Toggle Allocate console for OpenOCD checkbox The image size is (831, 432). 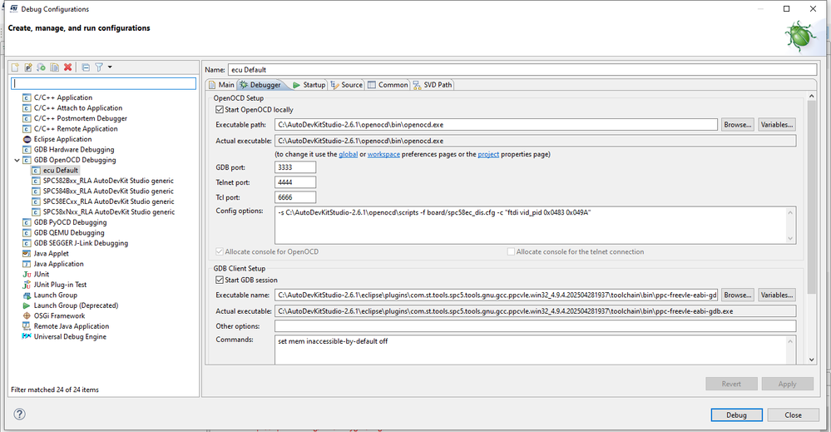tap(220, 251)
